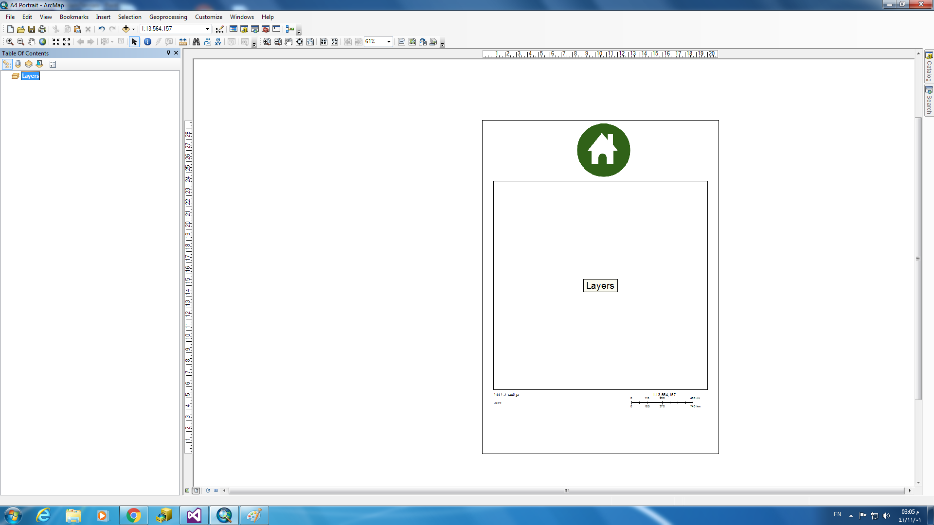Click the Change Layout icon
This screenshot has height=525, width=934.
click(x=423, y=42)
